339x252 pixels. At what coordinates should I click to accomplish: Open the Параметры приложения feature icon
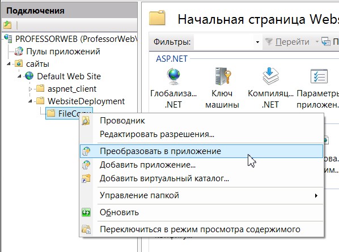coord(319,76)
